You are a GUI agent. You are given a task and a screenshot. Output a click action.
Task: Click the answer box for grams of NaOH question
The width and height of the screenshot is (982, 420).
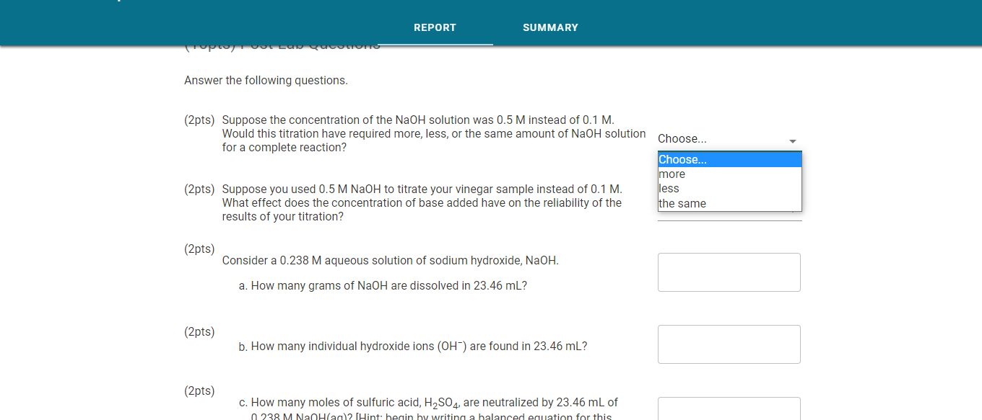coord(729,272)
